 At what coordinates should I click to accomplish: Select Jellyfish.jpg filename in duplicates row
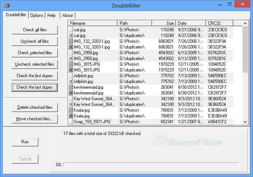(x=83, y=81)
